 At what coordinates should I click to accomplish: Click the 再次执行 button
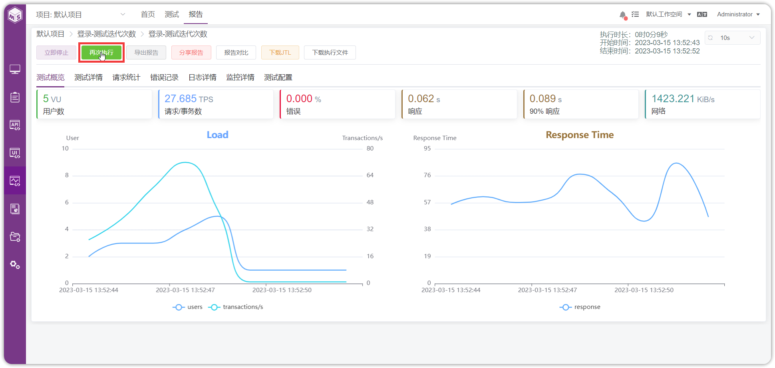[101, 53]
